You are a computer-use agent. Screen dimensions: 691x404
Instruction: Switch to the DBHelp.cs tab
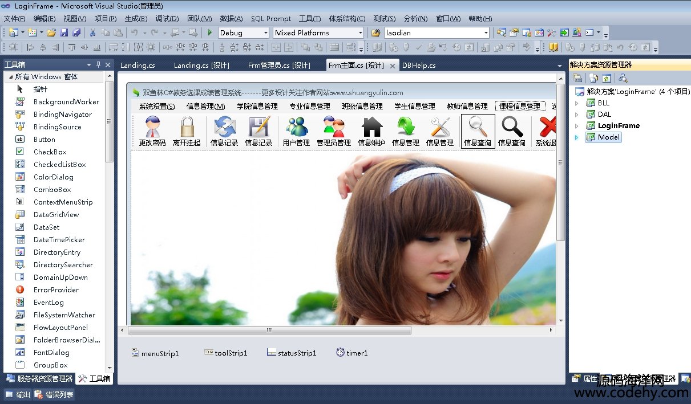[419, 66]
